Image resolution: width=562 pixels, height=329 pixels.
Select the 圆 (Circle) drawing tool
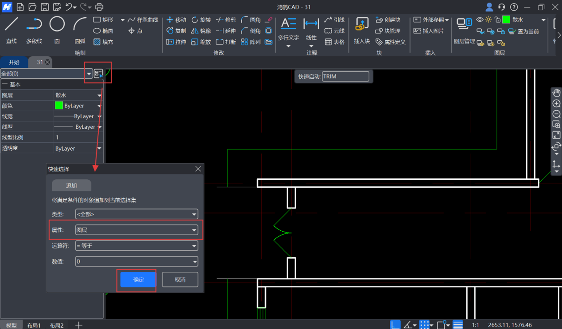(57, 29)
